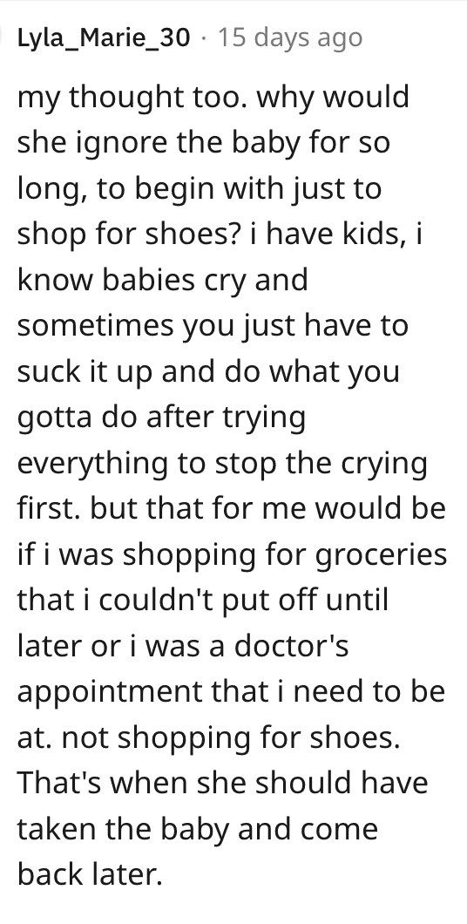Open the Lyla_Marie_30 user profile
The image size is (467, 924).
tap(104, 37)
